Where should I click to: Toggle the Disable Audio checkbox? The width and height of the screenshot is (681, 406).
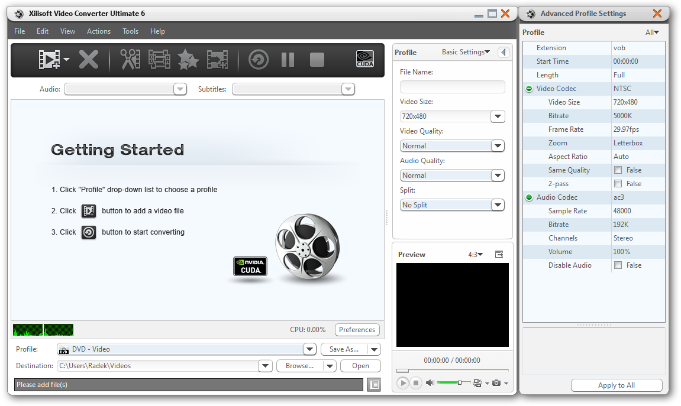coord(618,265)
